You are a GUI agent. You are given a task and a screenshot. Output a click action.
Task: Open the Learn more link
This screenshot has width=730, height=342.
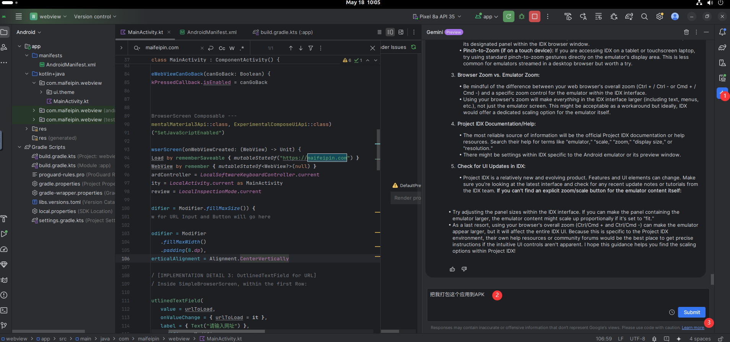693,327
